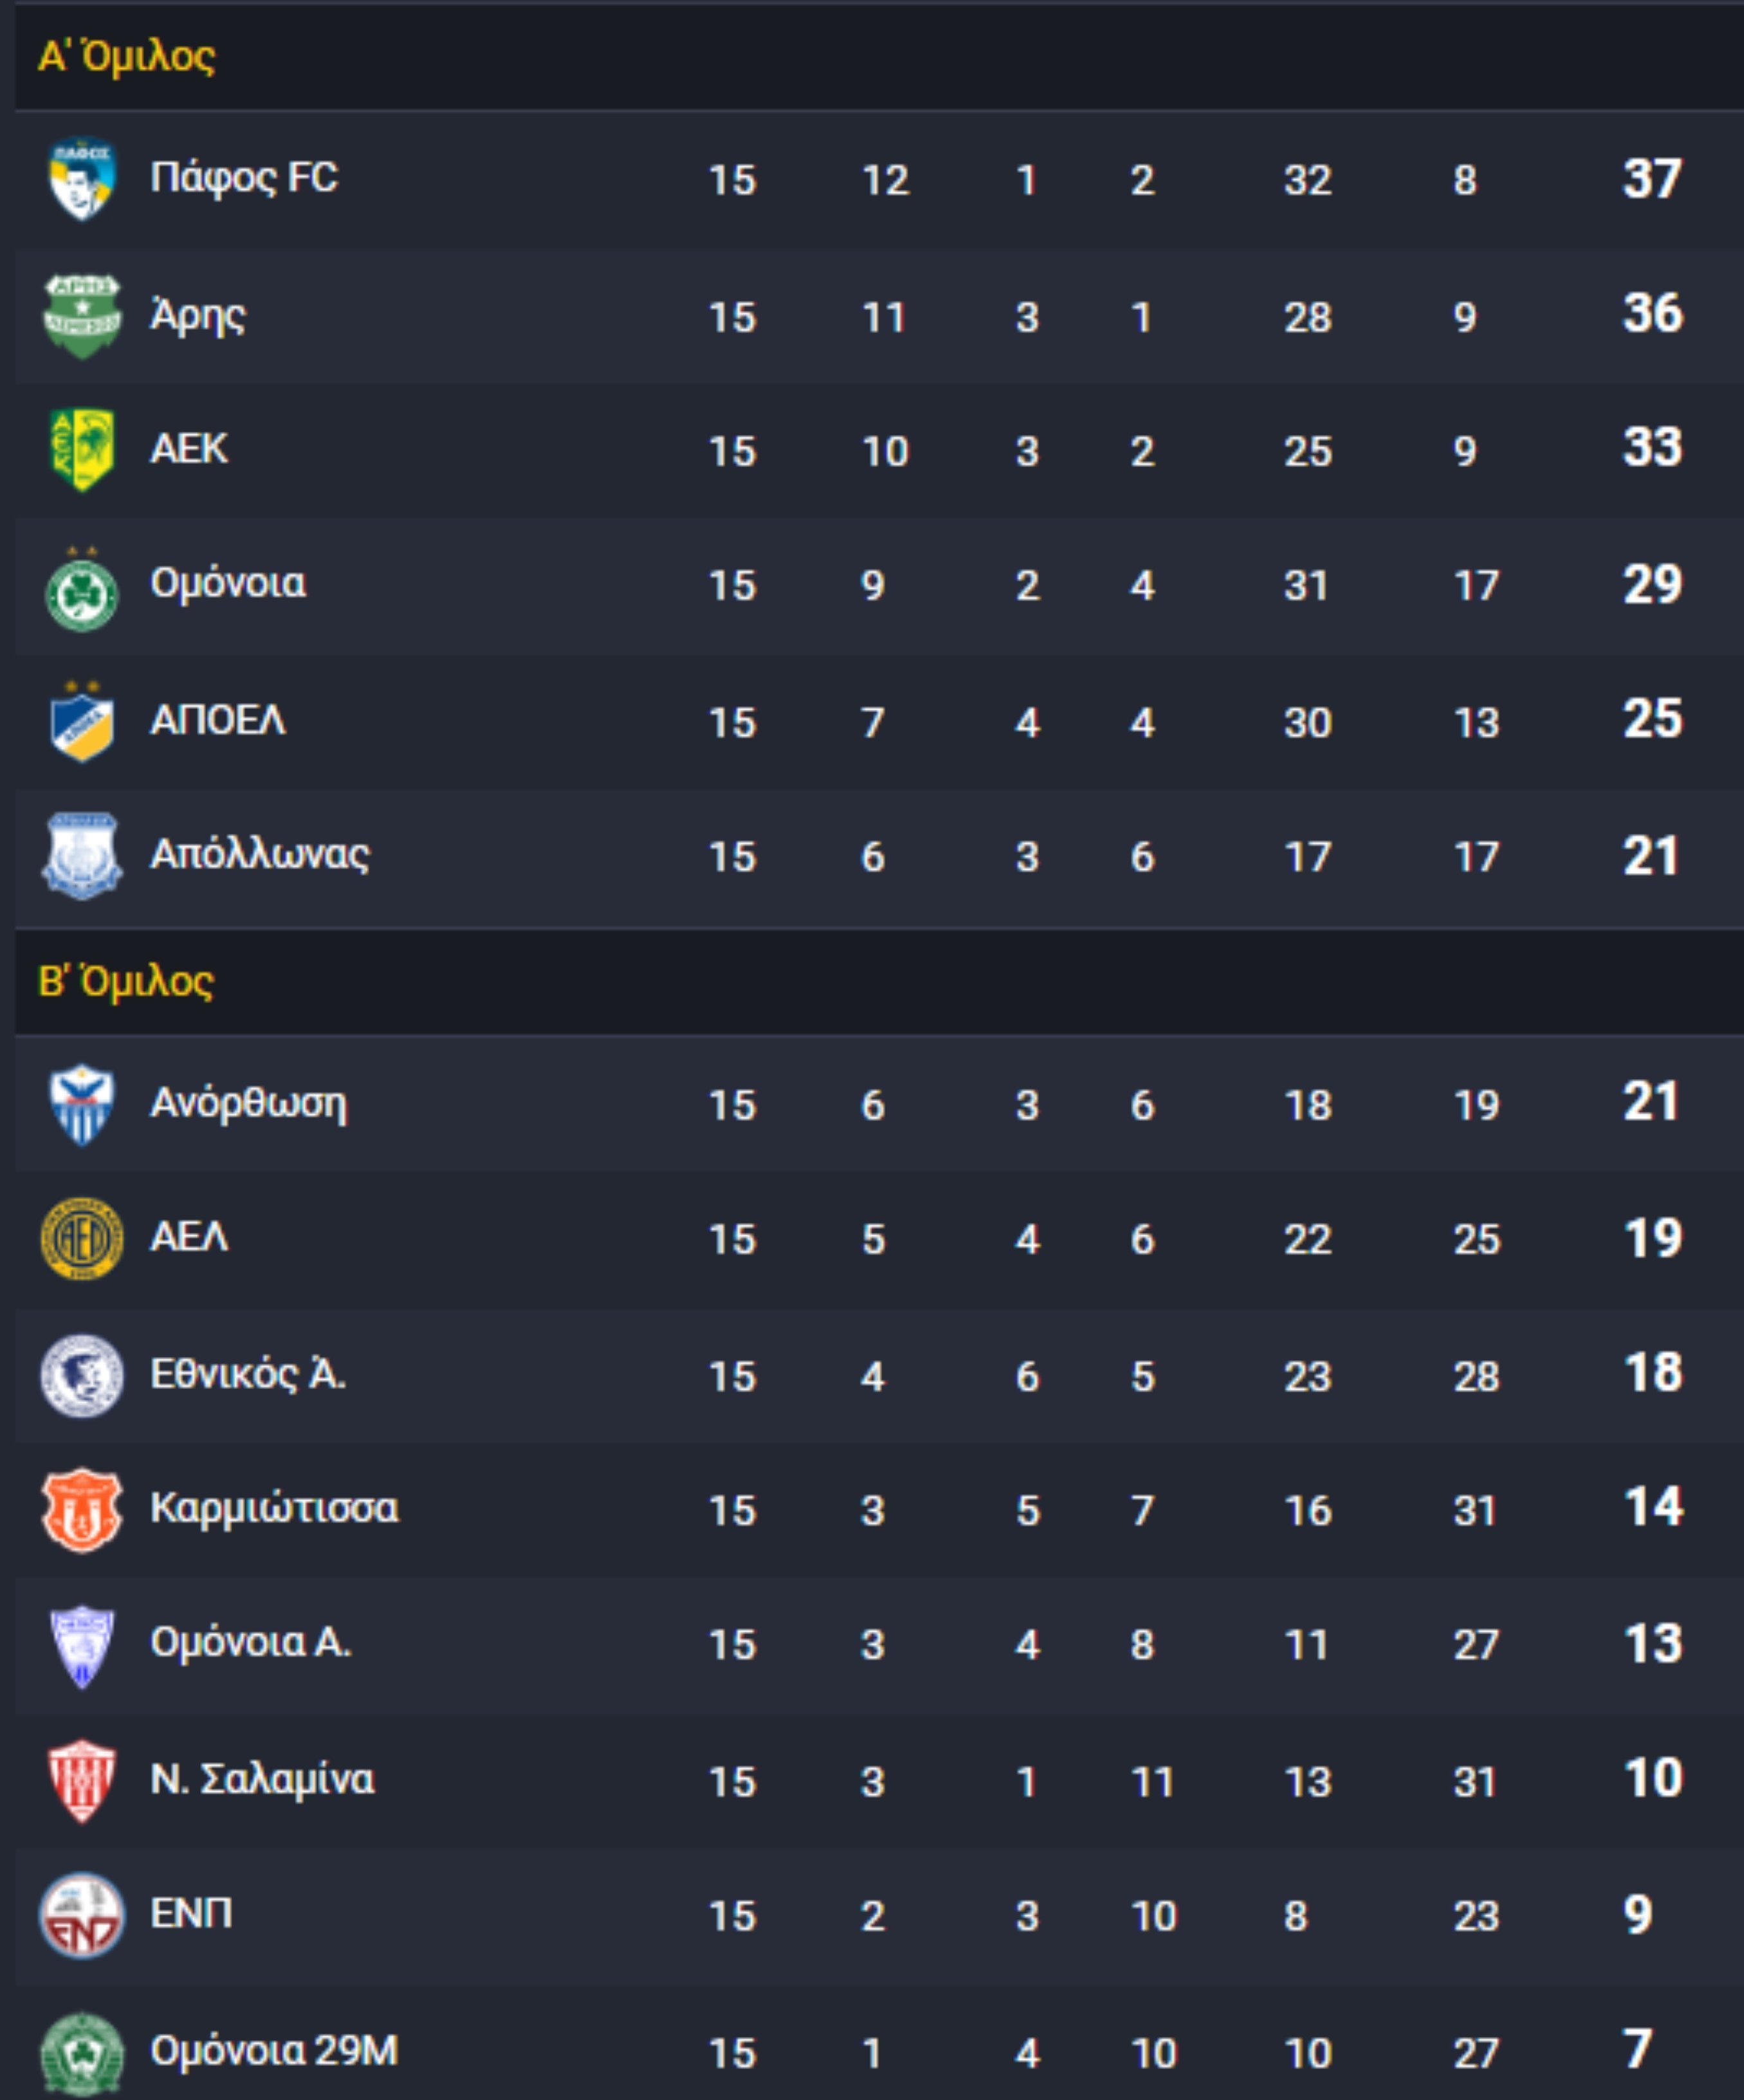Click the ΑΠΟΕΛ club crest
The image size is (1744, 2100).
(x=82, y=722)
